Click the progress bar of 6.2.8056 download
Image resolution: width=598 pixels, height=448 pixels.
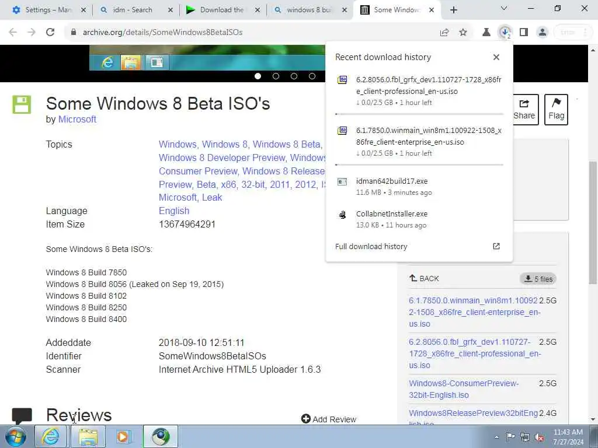point(419,114)
